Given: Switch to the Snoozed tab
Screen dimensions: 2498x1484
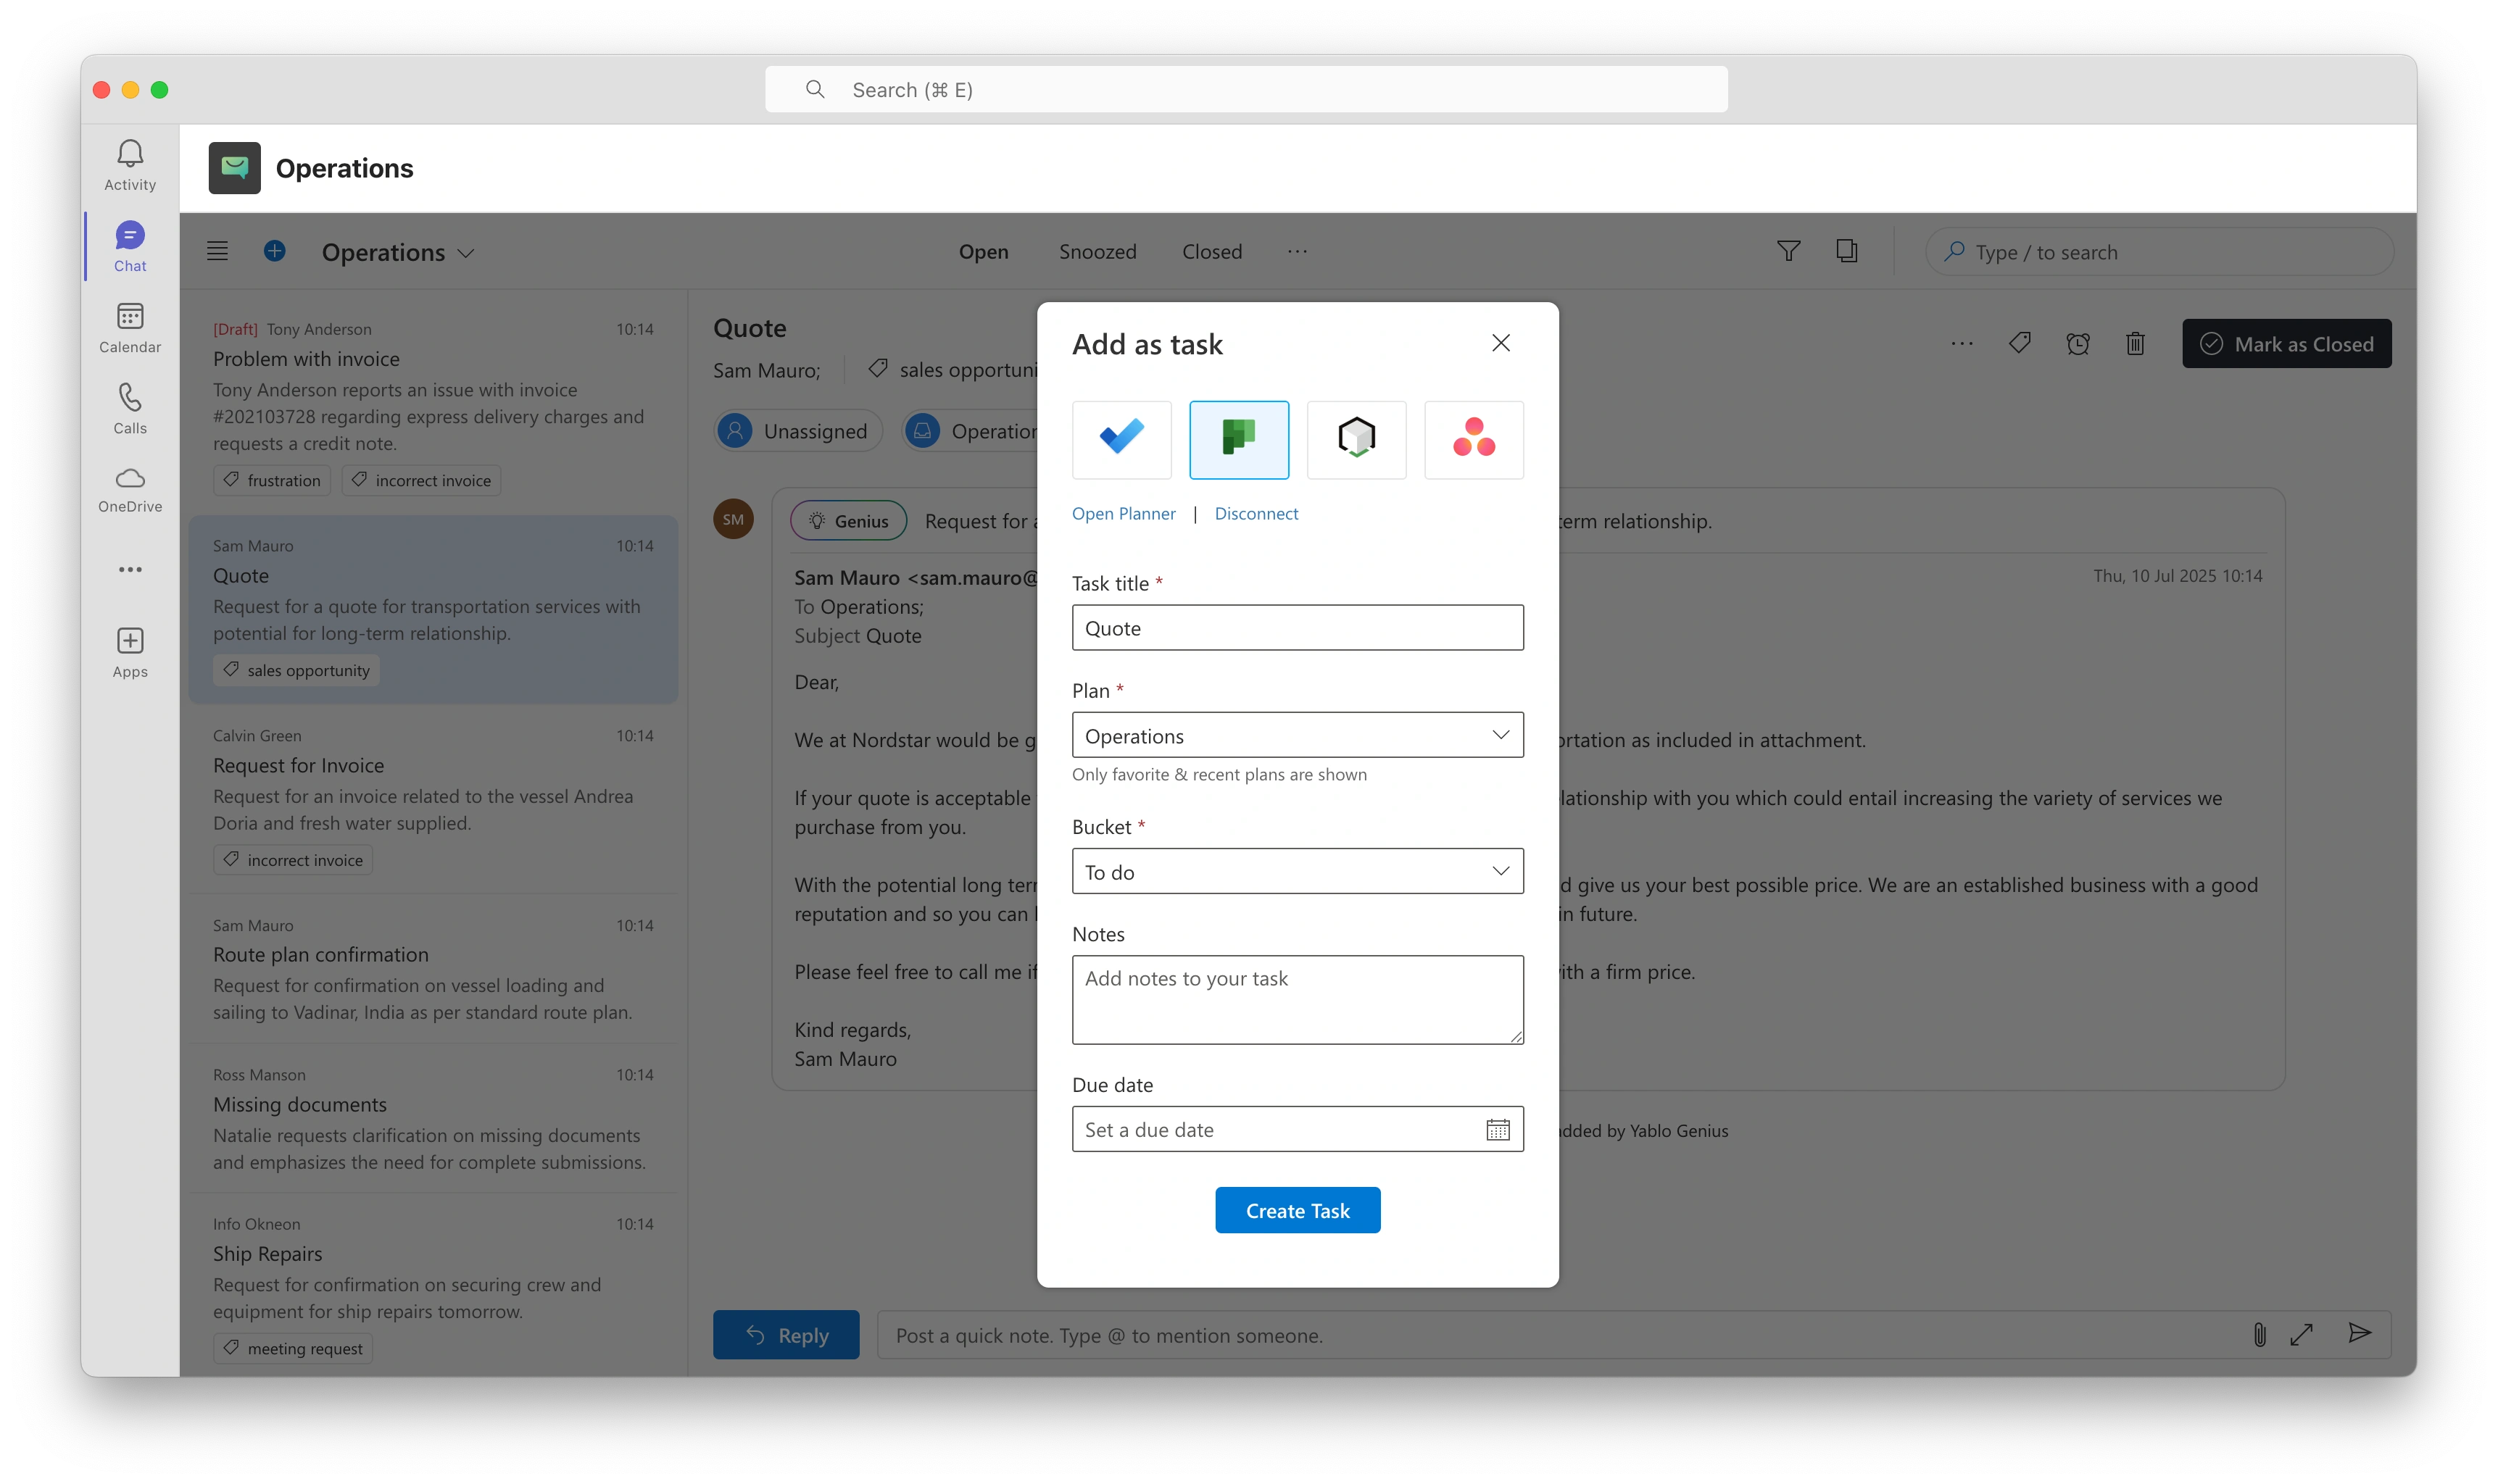Looking at the screenshot, I should [1097, 252].
